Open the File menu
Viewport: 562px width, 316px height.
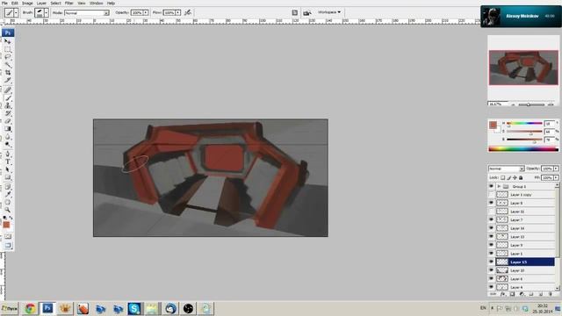4,4
